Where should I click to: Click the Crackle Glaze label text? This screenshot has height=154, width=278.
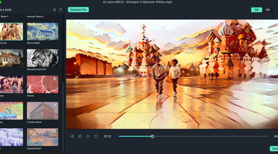coord(34,122)
